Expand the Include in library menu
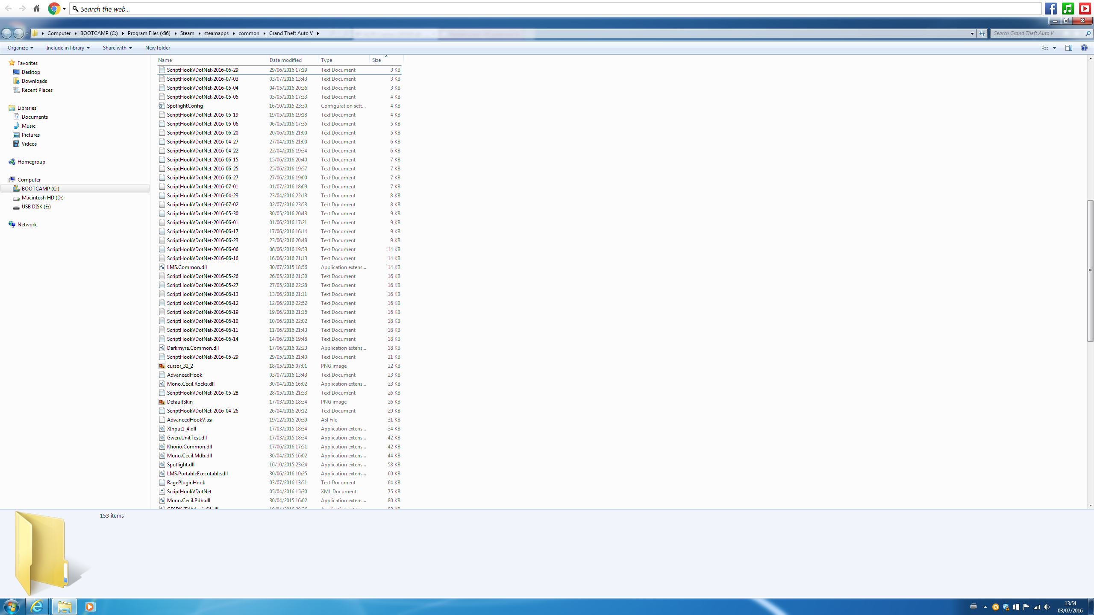This screenshot has width=1094, height=615. [x=68, y=48]
